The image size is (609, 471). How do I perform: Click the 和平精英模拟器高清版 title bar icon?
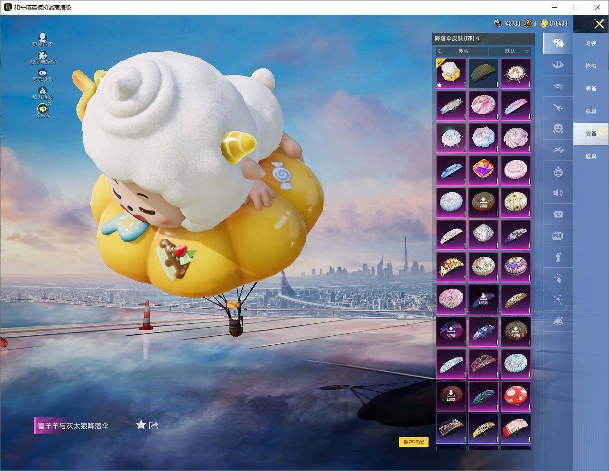[x=8, y=7]
